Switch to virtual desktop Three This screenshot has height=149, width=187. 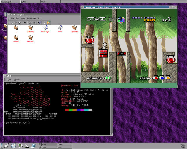65,144
